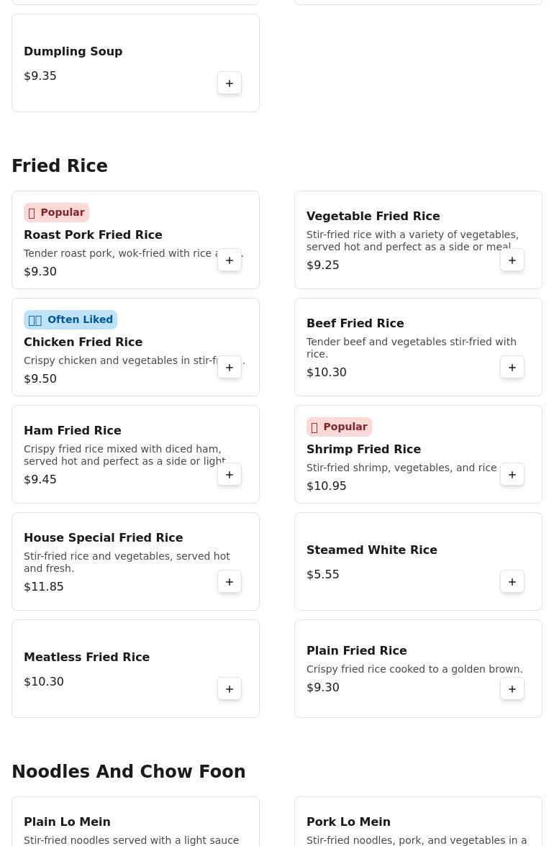
Task: Add Ham Fried Rice to order
Action: pyautogui.click(x=230, y=475)
